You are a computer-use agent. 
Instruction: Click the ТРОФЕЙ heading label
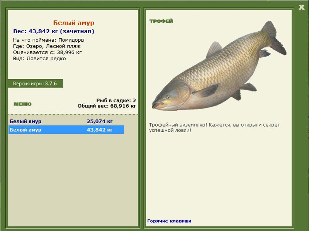click(161, 21)
